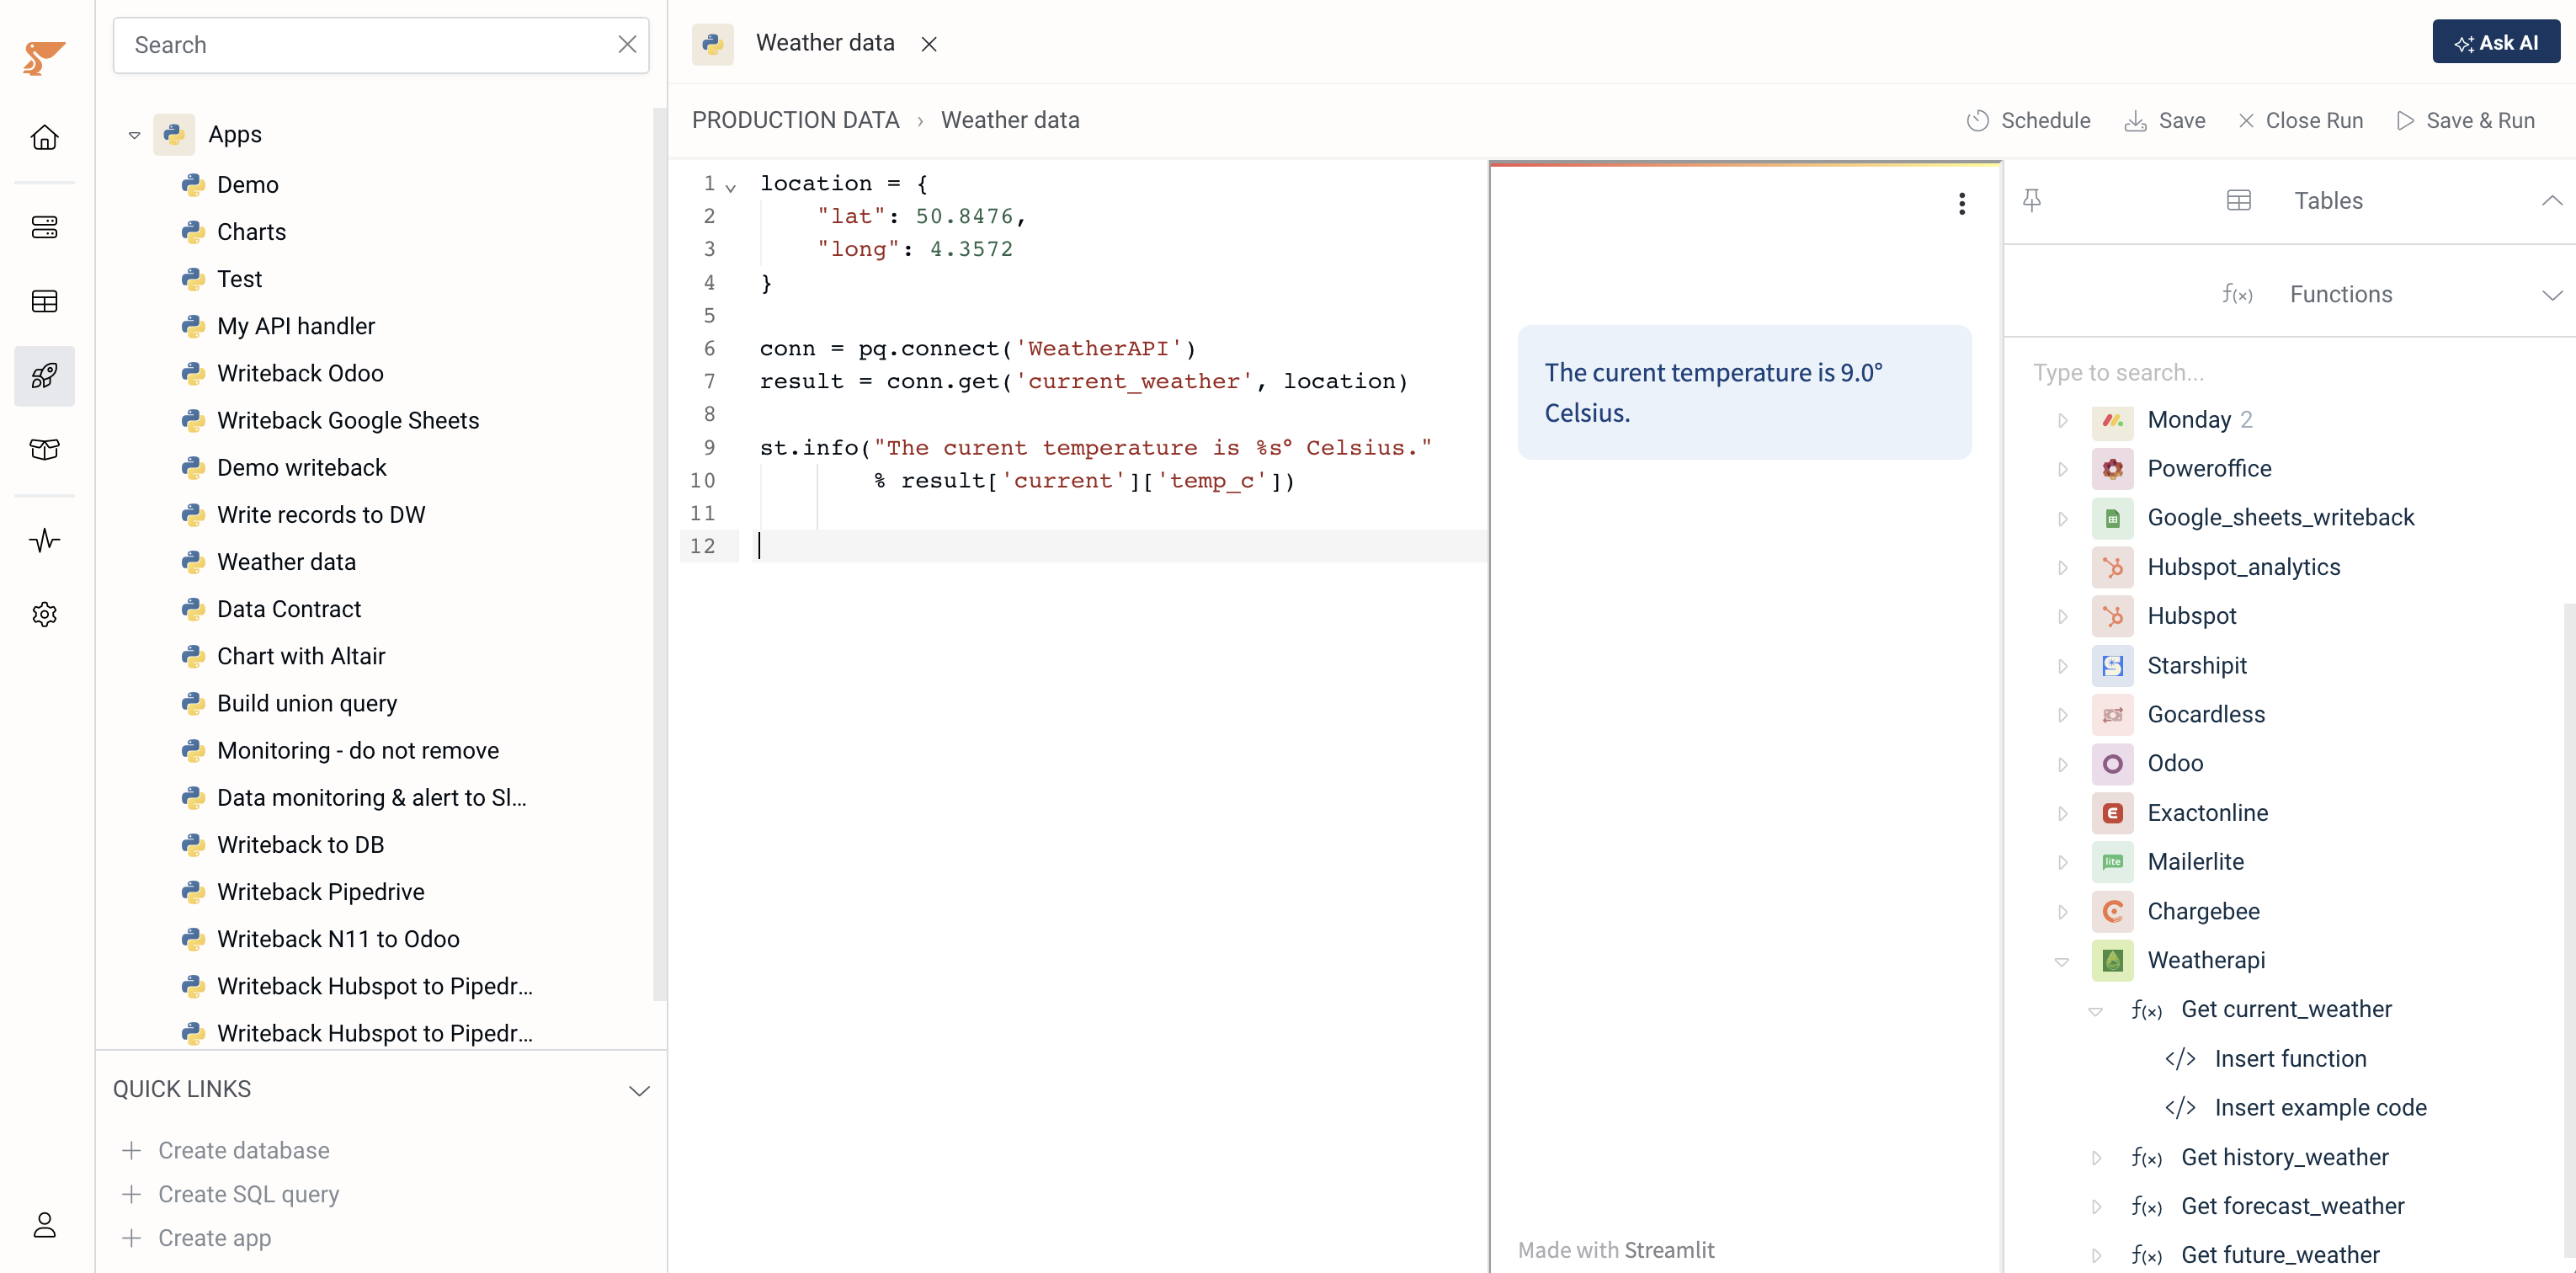Screen dimensions: 2576x1273
Task: Open the three-dot menu in the Streamlit preview
Action: point(1962,203)
